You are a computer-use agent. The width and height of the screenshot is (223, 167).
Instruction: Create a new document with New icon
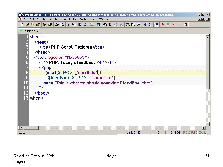[22, 24]
